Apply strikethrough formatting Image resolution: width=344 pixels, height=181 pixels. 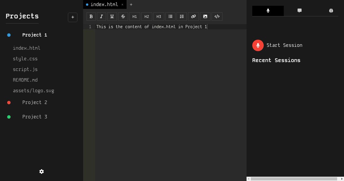[123, 16]
